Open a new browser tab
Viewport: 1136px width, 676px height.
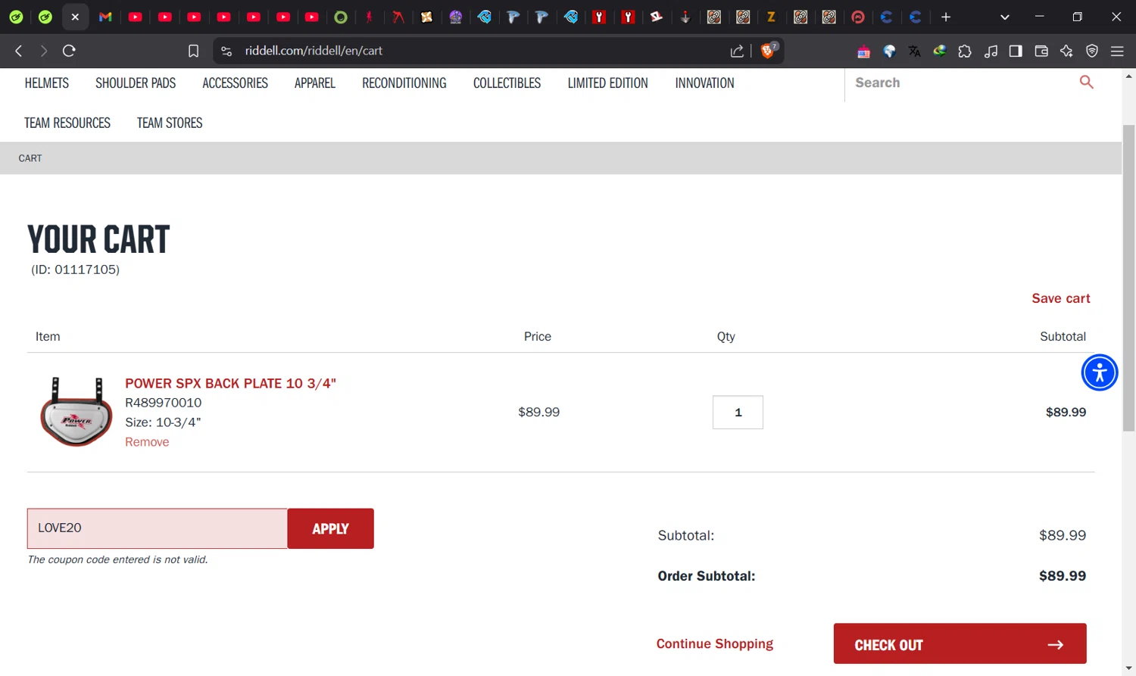tap(946, 17)
